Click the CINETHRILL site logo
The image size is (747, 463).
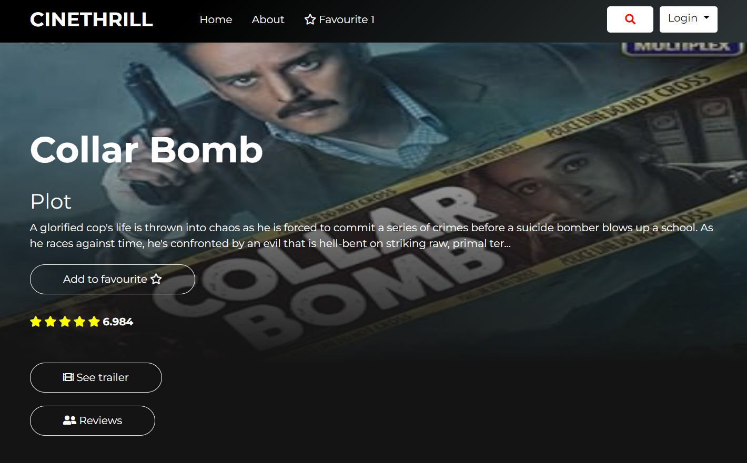92,19
